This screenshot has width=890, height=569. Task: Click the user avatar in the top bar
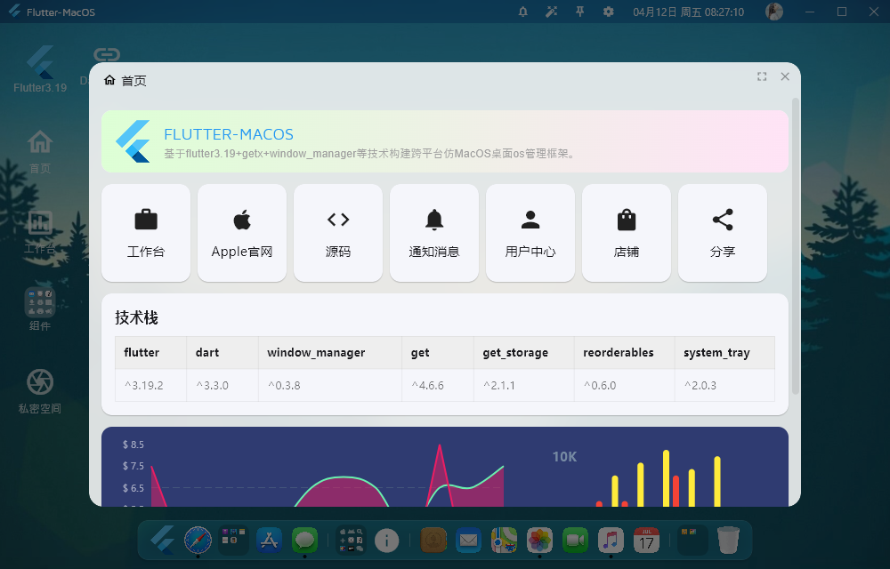773,12
